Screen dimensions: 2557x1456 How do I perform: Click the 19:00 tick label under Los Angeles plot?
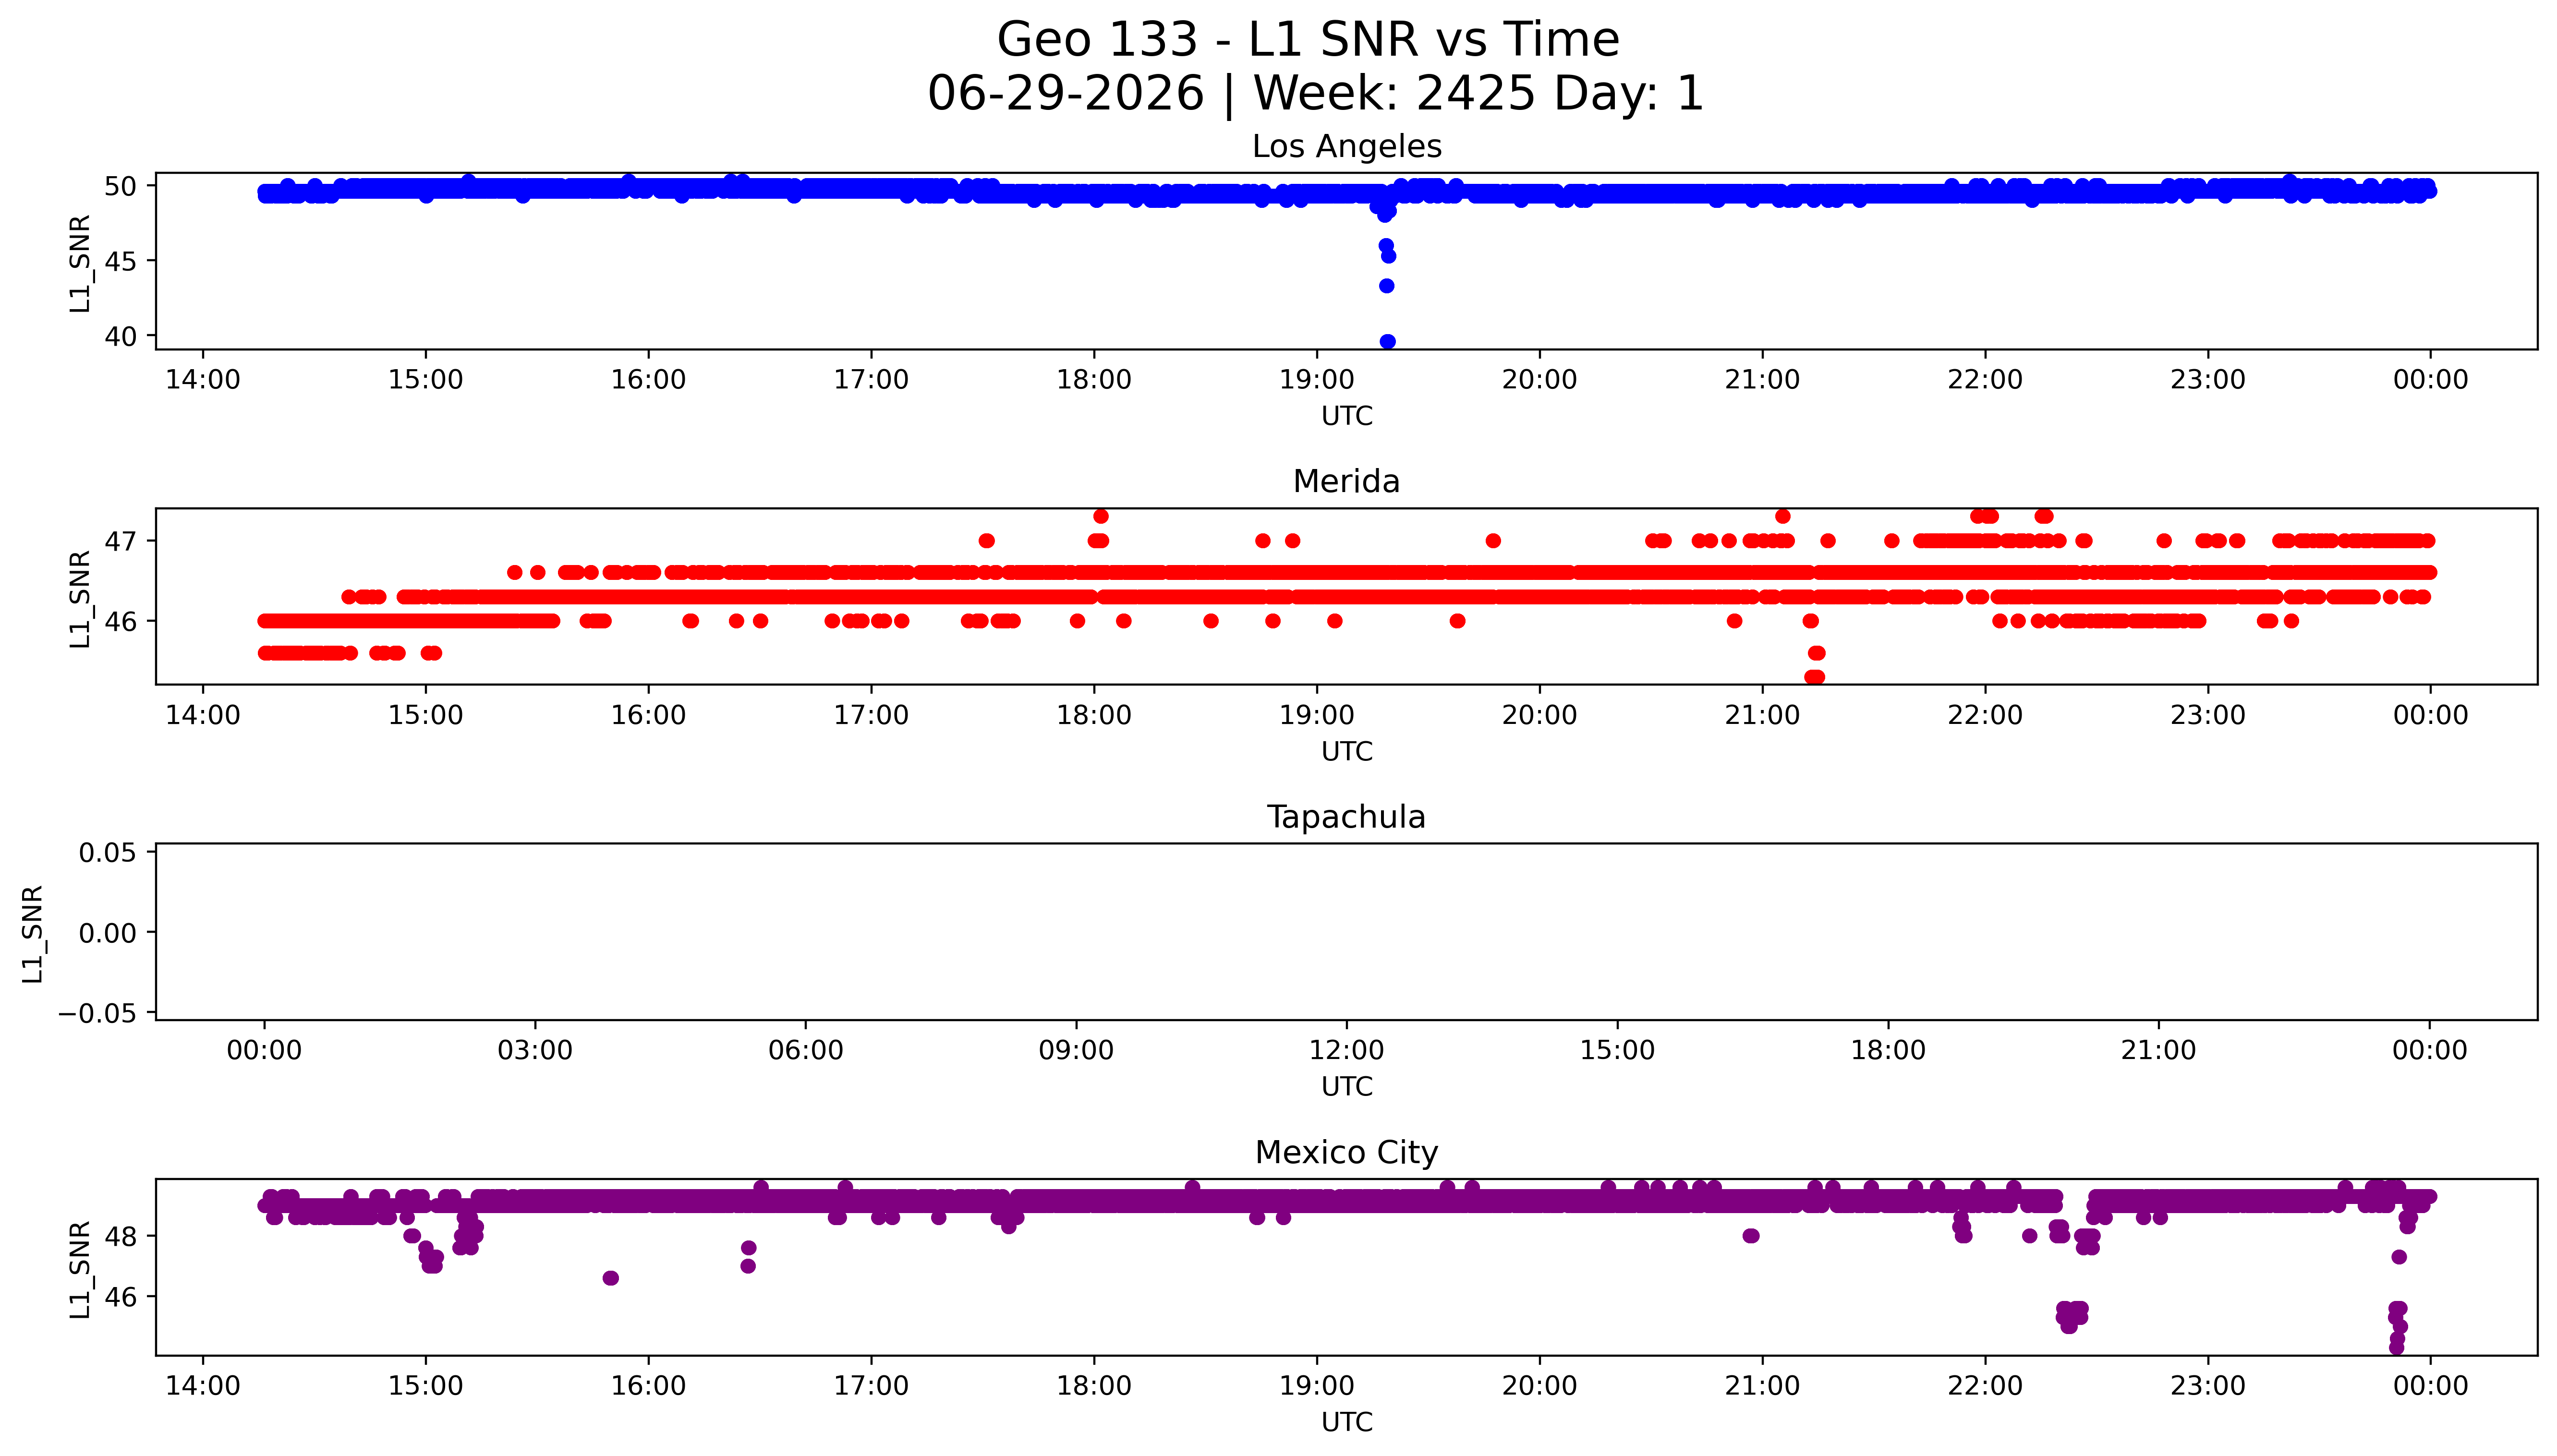click(1316, 380)
